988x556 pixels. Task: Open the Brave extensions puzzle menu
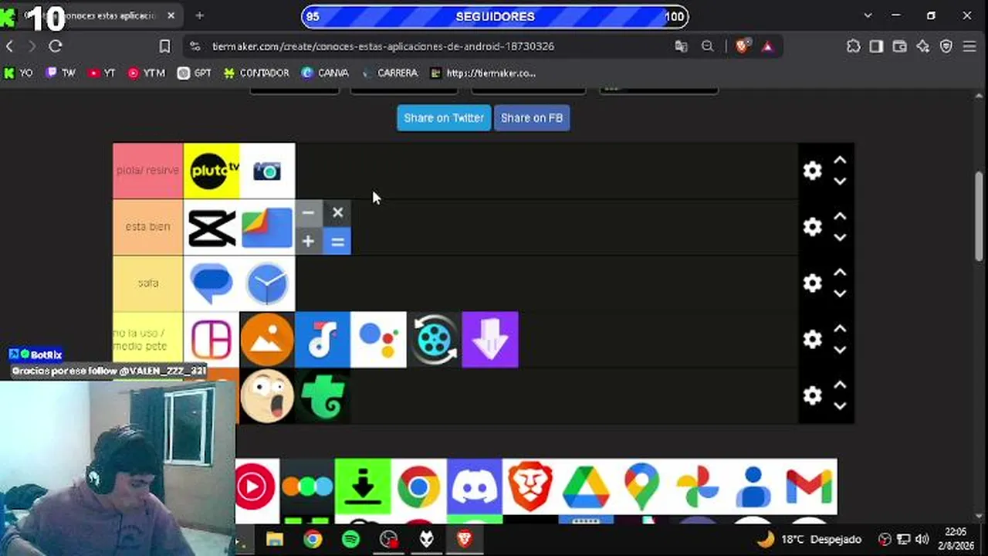coord(853,46)
